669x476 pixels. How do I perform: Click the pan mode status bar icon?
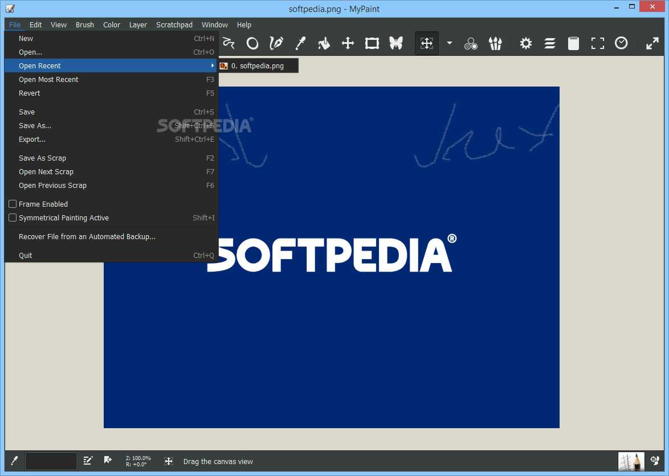[x=169, y=461]
